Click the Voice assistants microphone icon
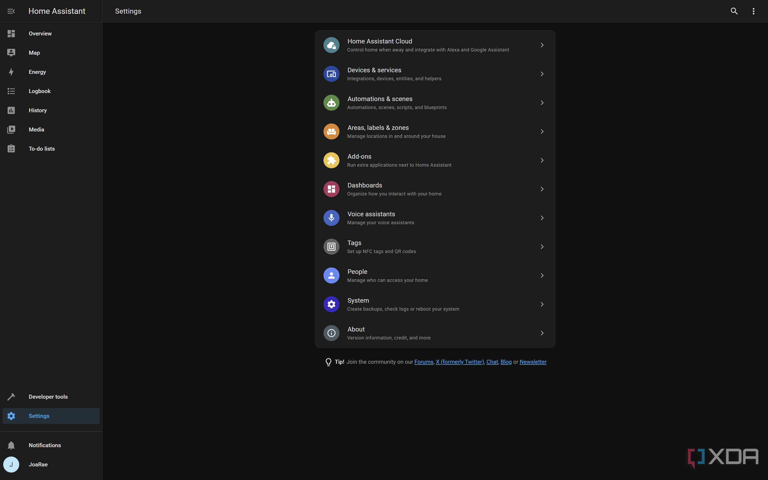The width and height of the screenshot is (768, 480). [331, 218]
